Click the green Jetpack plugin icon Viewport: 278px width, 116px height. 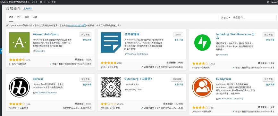[x=202, y=43]
